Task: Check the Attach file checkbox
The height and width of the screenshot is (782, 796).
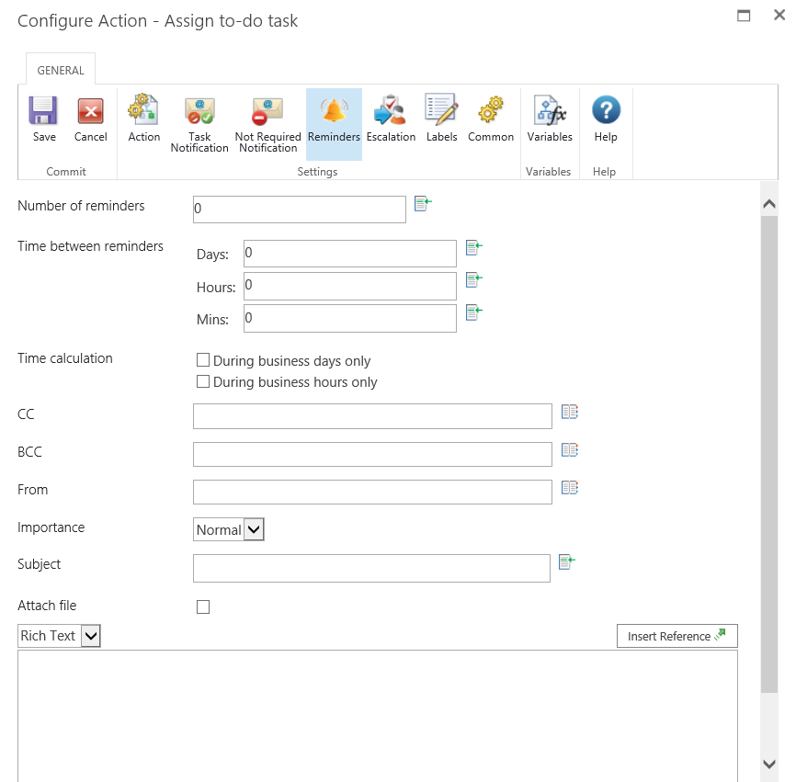Action: [203, 606]
